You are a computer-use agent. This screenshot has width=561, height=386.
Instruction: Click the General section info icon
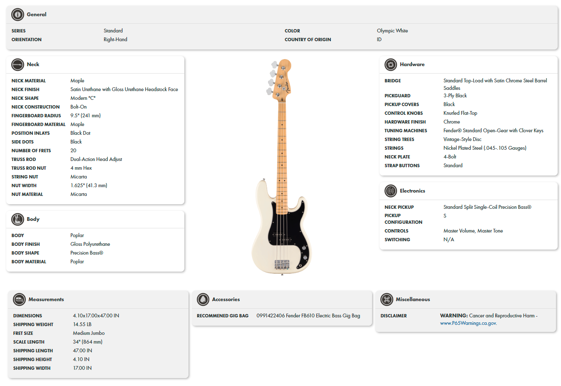pyautogui.click(x=17, y=14)
